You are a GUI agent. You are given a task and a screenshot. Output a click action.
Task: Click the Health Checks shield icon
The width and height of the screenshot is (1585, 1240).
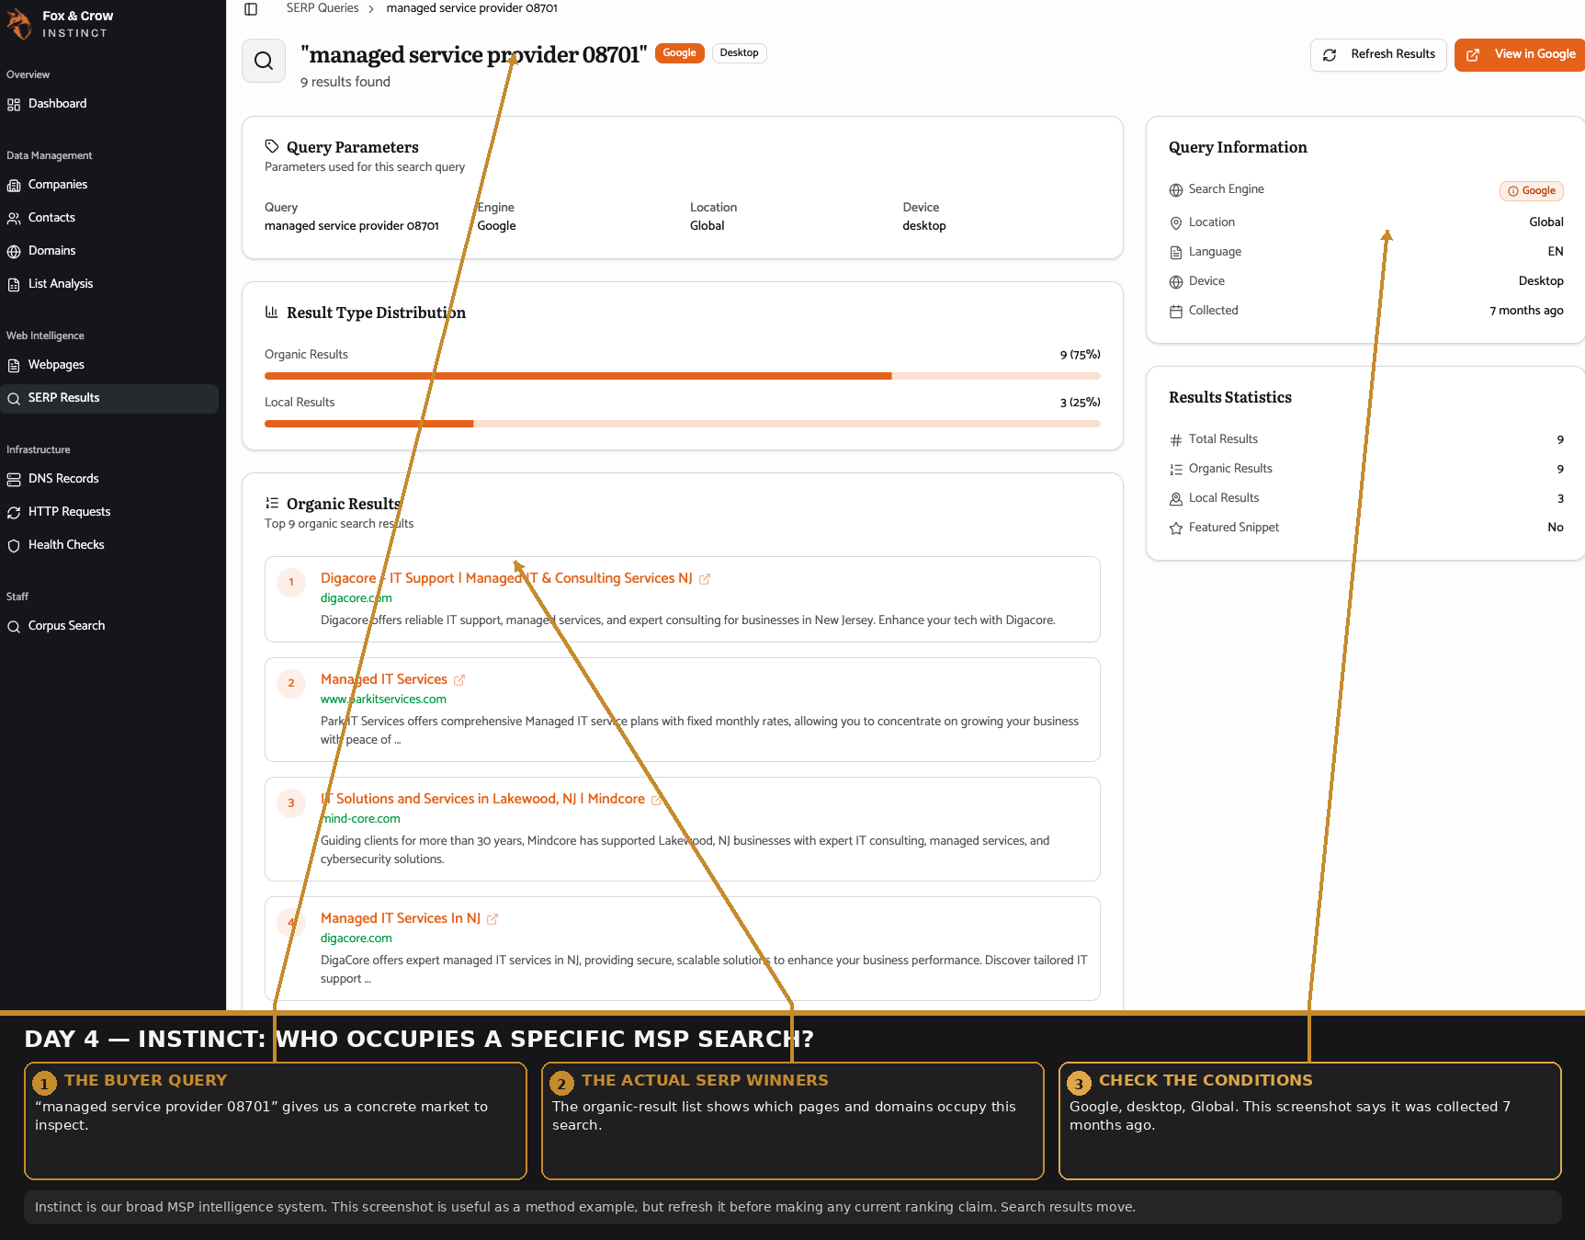point(14,546)
